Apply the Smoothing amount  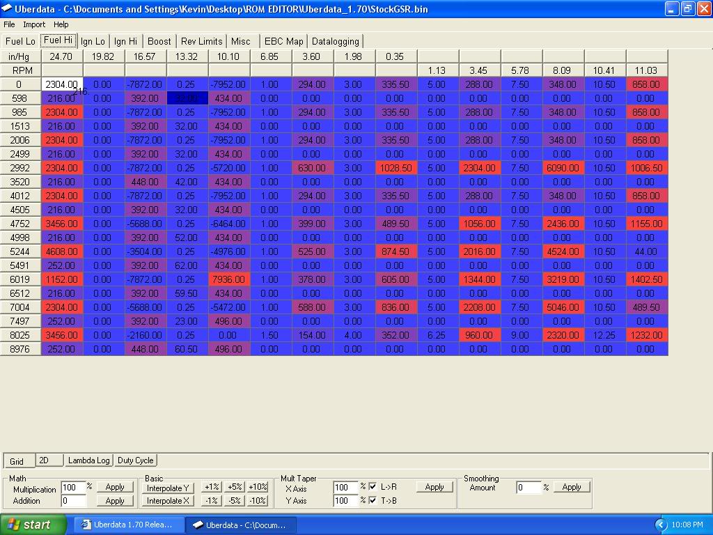click(572, 487)
